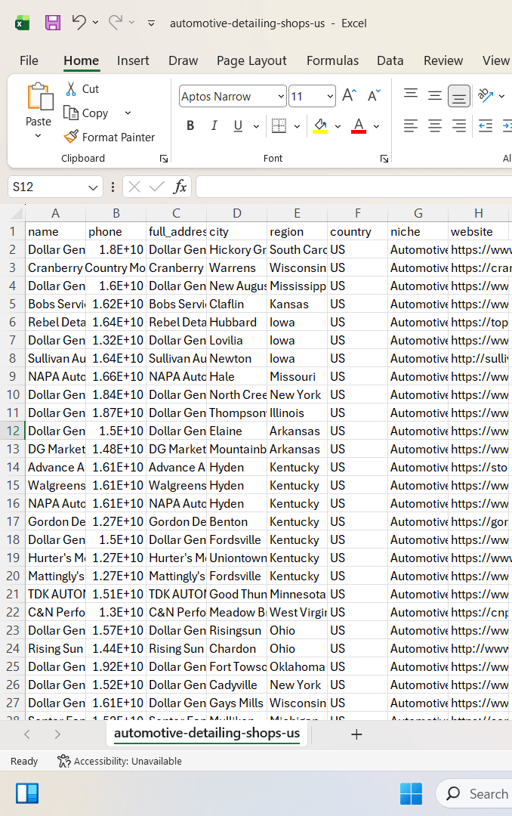Decrease indent icon

click(486, 125)
